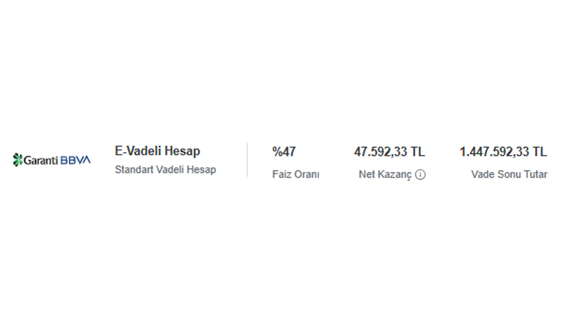Click the Net Kazanç label text
Screen dimensions: 573x322
coord(385,175)
